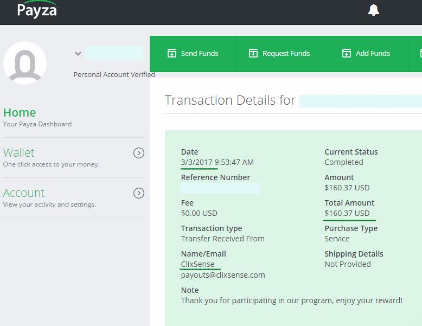Click the Request Funds download icon
422x326 pixels.
click(x=253, y=53)
